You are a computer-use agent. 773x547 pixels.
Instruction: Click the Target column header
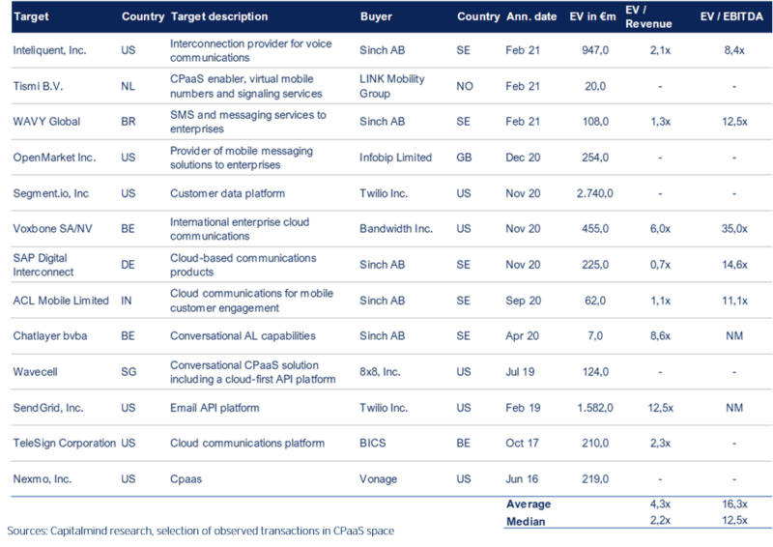(x=30, y=17)
